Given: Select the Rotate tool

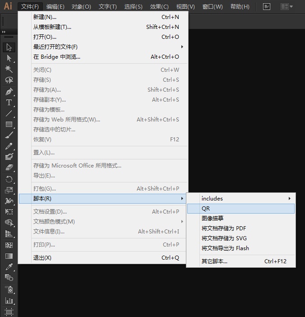Looking at the screenshot, I should tap(9, 179).
